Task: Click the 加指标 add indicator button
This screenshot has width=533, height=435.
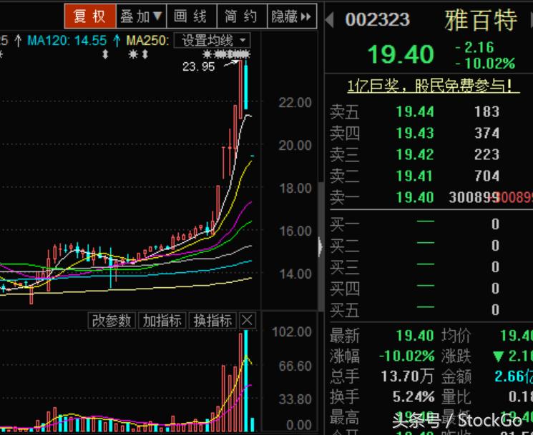Action: pos(162,320)
